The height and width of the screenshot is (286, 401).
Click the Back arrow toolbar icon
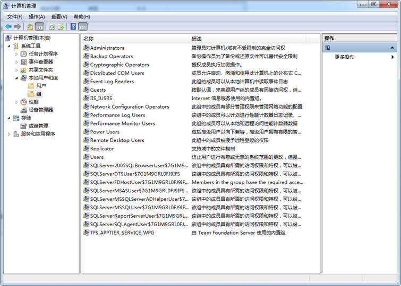(x=8, y=26)
